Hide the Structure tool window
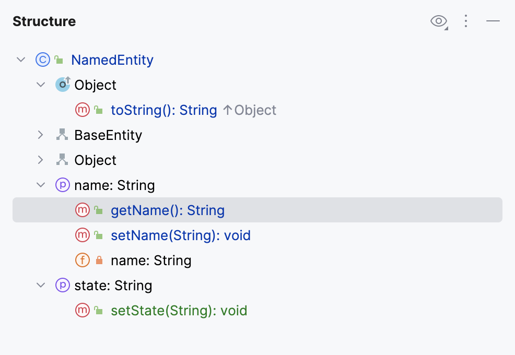 click(x=494, y=21)
